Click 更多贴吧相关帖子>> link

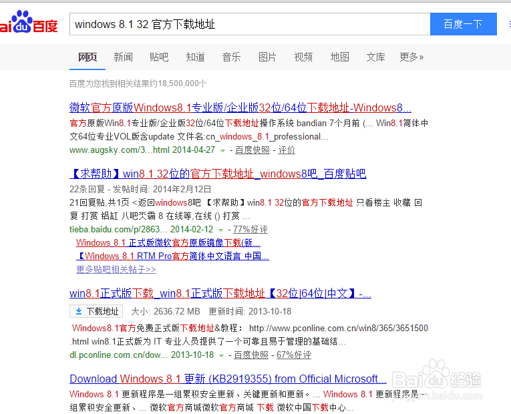pyautogui.click(x=116, y=269)
